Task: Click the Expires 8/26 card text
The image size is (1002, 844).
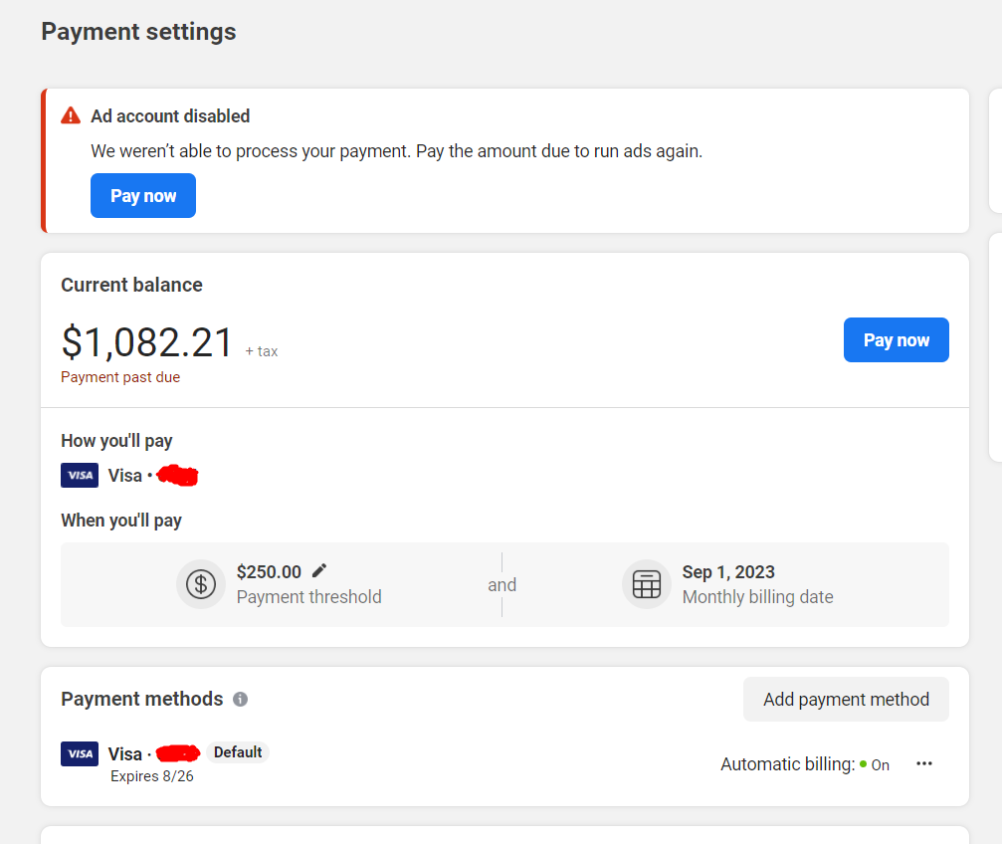Action: coord(152,776)
